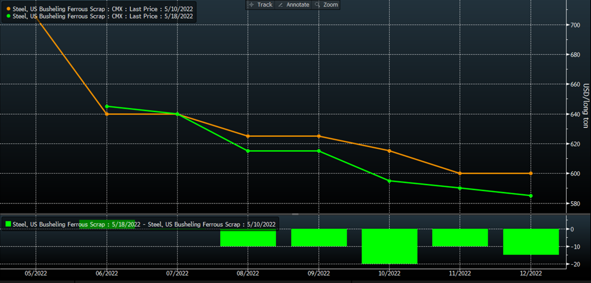Activate the Zoom tool label

[330, 5]
